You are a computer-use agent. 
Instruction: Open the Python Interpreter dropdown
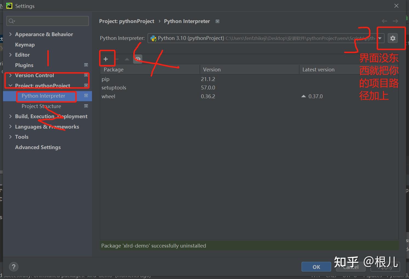tap(380, 38)
